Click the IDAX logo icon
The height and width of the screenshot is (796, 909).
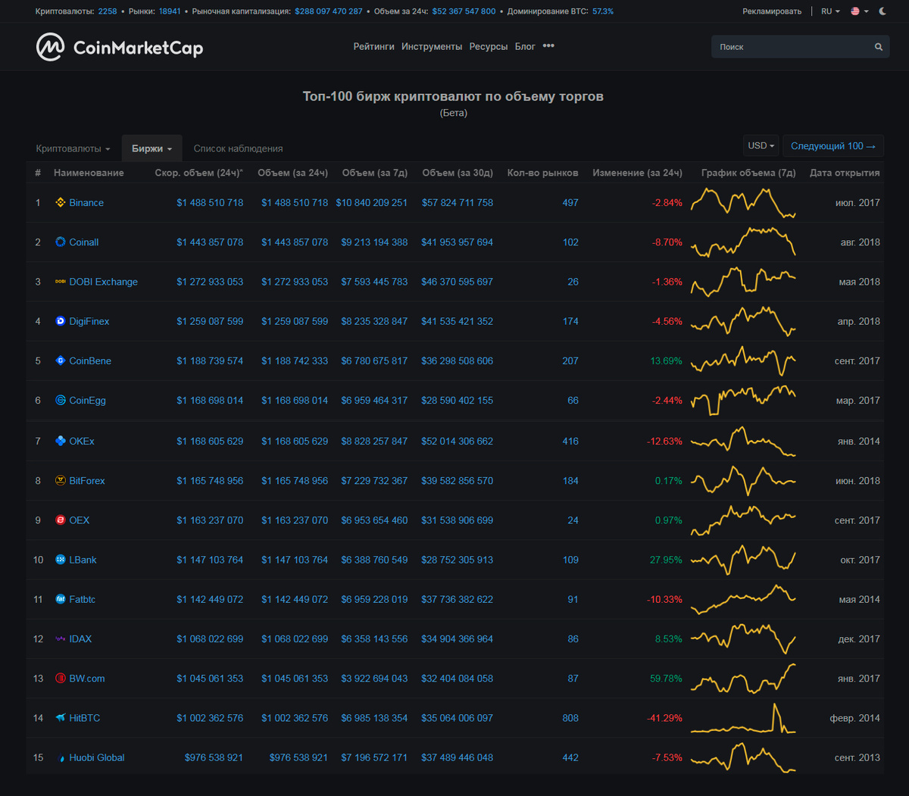point(61,638)
